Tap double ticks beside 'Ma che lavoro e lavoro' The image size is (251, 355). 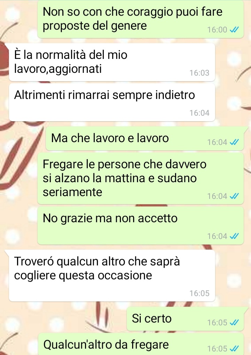(x=234, y=142)
